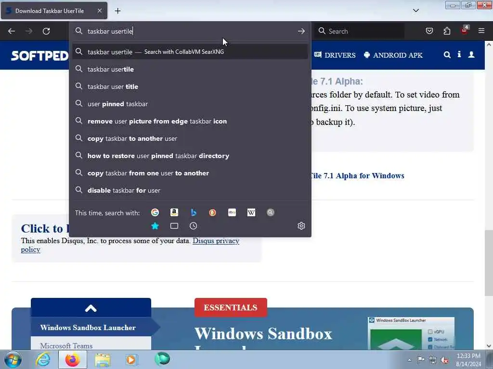The image size is (493, 369).
Task: Search open tabs using the tab icon
Action: tap(174, 226)
